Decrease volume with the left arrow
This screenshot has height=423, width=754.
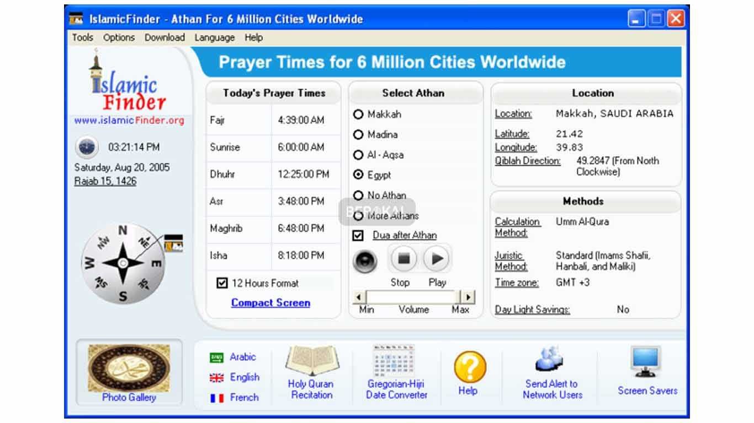coord(358,297)
